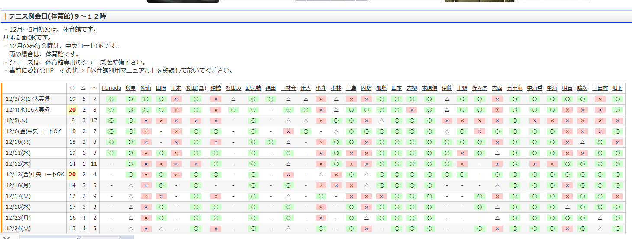Click the 畑下 name header link
This screenshot has width=632, height=239.
pyautogui.click(x=617, y=88)
